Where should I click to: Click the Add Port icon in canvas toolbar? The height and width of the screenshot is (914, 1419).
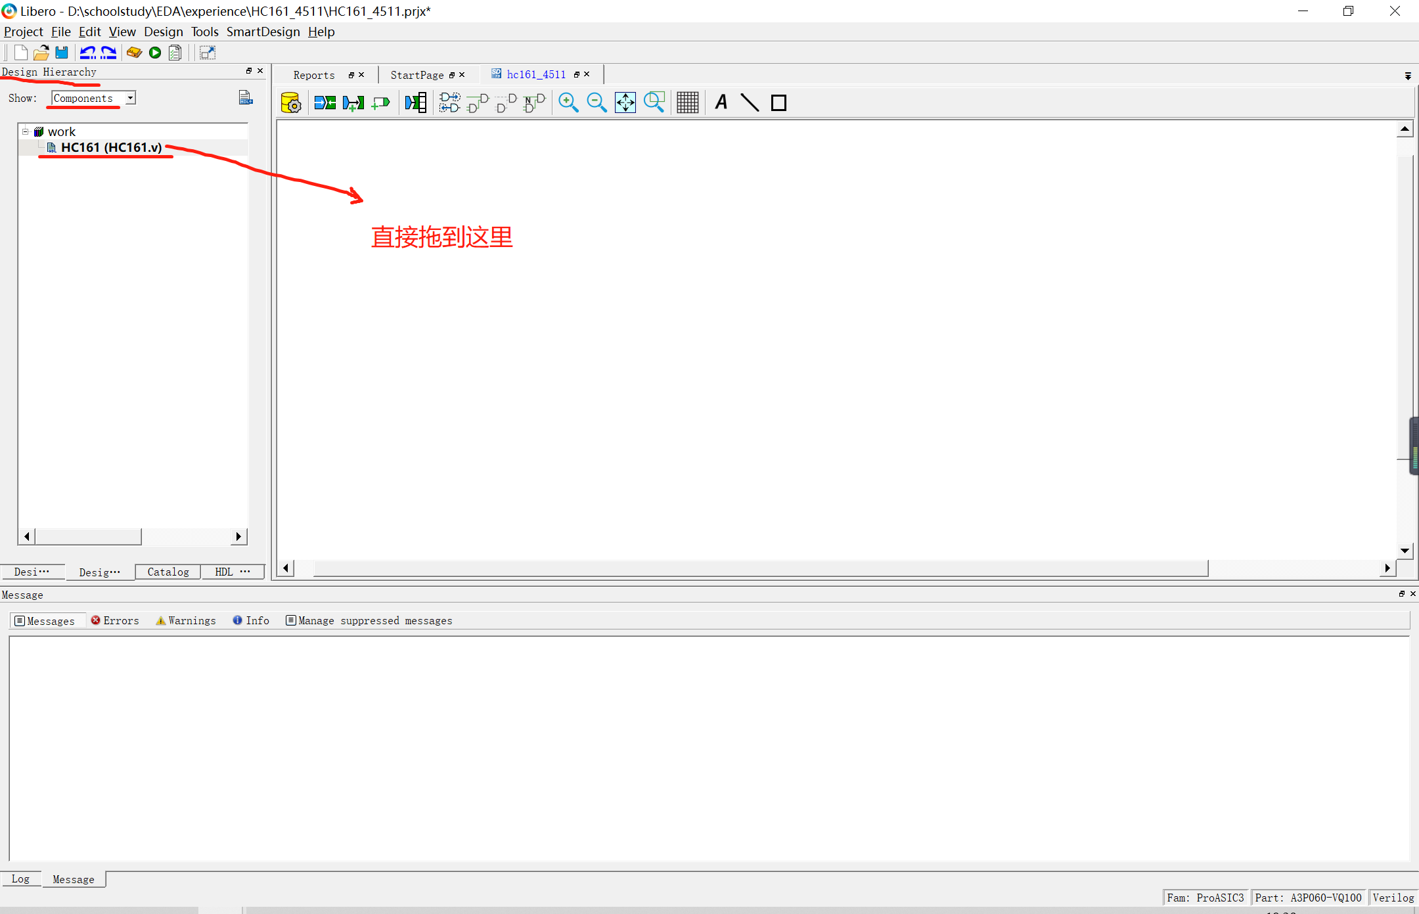coord(381,103)
